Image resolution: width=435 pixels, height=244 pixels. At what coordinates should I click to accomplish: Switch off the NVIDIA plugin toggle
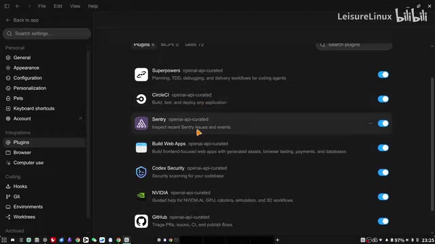[x=383, y=197]
